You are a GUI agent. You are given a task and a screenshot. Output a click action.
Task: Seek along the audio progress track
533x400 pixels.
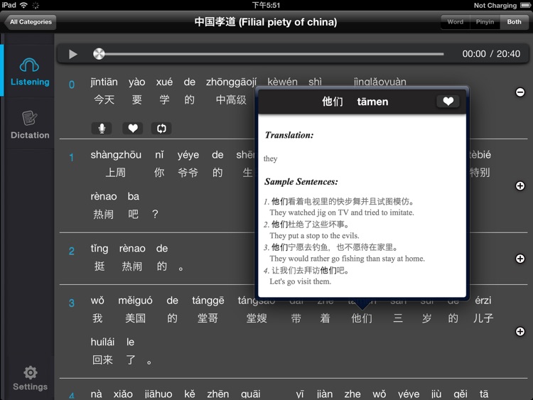click(269, 54)
